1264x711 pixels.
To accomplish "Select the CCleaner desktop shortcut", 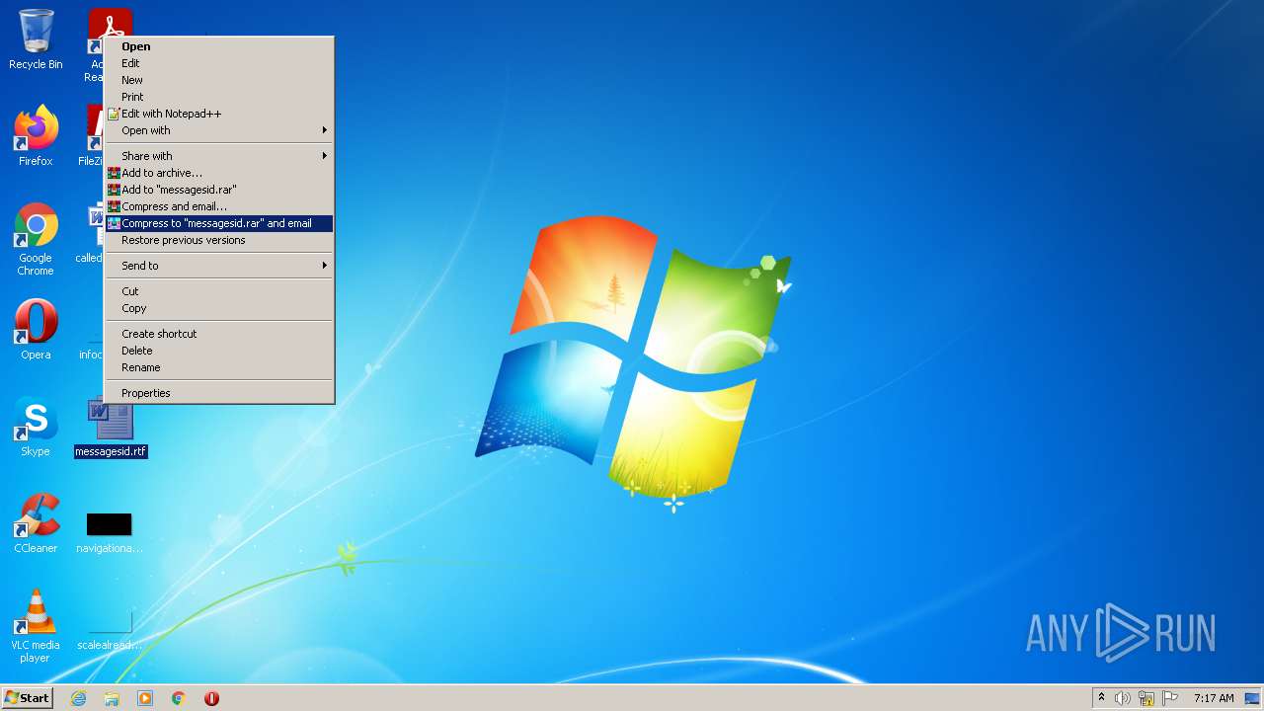I will pyautogui.click(x=36, y=523).
